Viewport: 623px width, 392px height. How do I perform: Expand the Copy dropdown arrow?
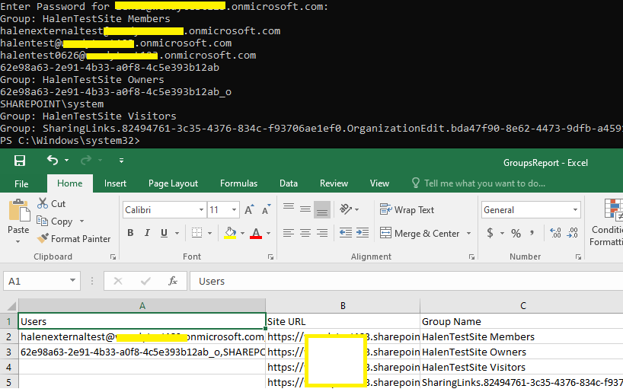tap(81, 221)
